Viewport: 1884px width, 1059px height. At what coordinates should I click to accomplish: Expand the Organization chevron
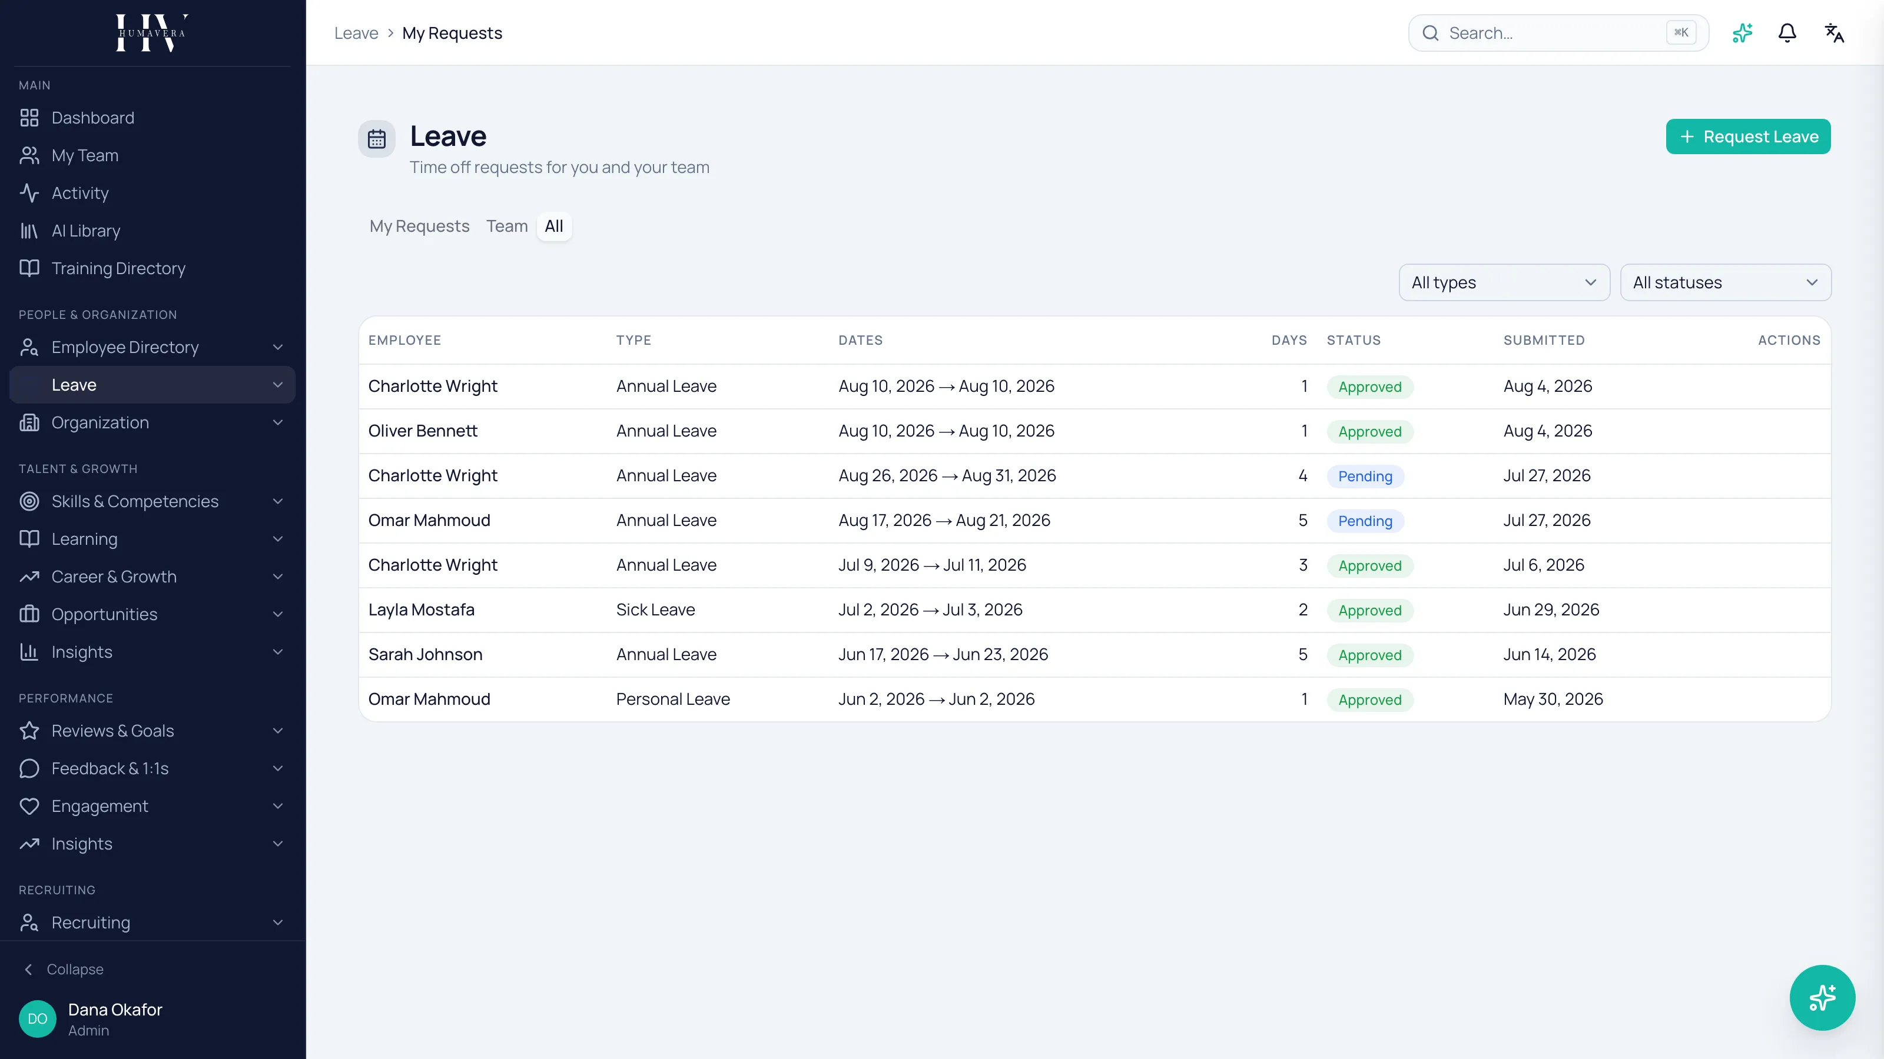pos(278,422)
